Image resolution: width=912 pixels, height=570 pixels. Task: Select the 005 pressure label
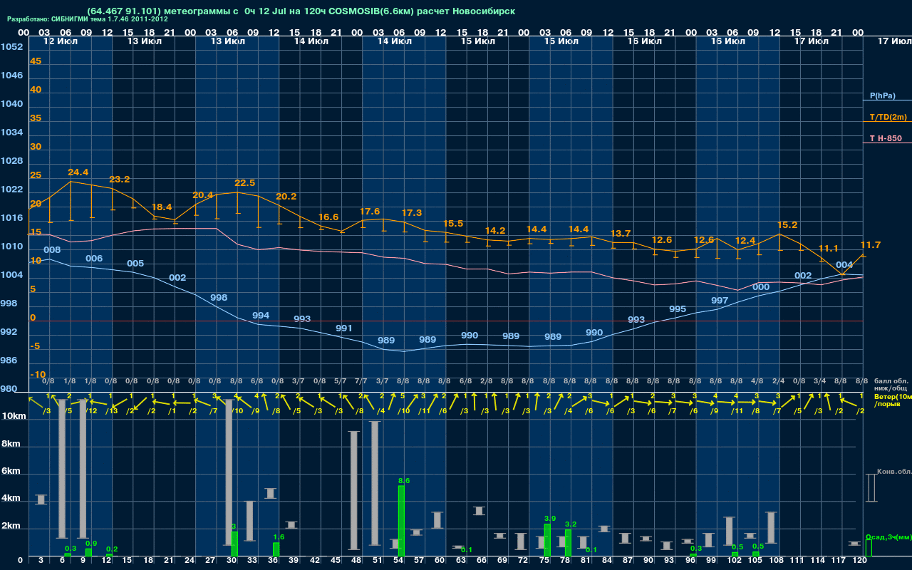pyautogui.click(x=135, y=264)
